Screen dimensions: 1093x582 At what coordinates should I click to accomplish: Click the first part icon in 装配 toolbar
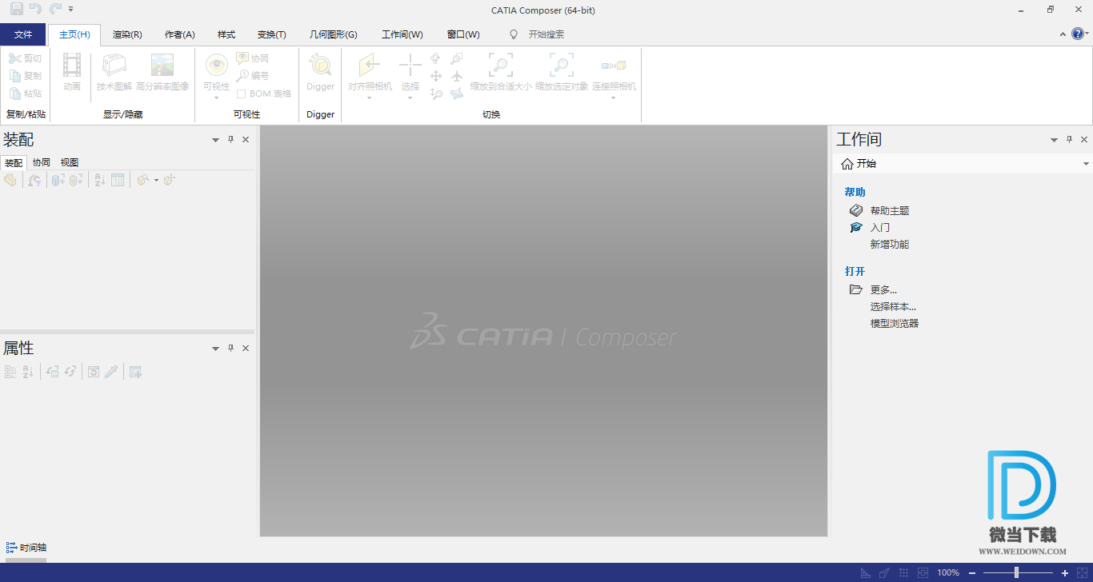click(x=10, y=181)
